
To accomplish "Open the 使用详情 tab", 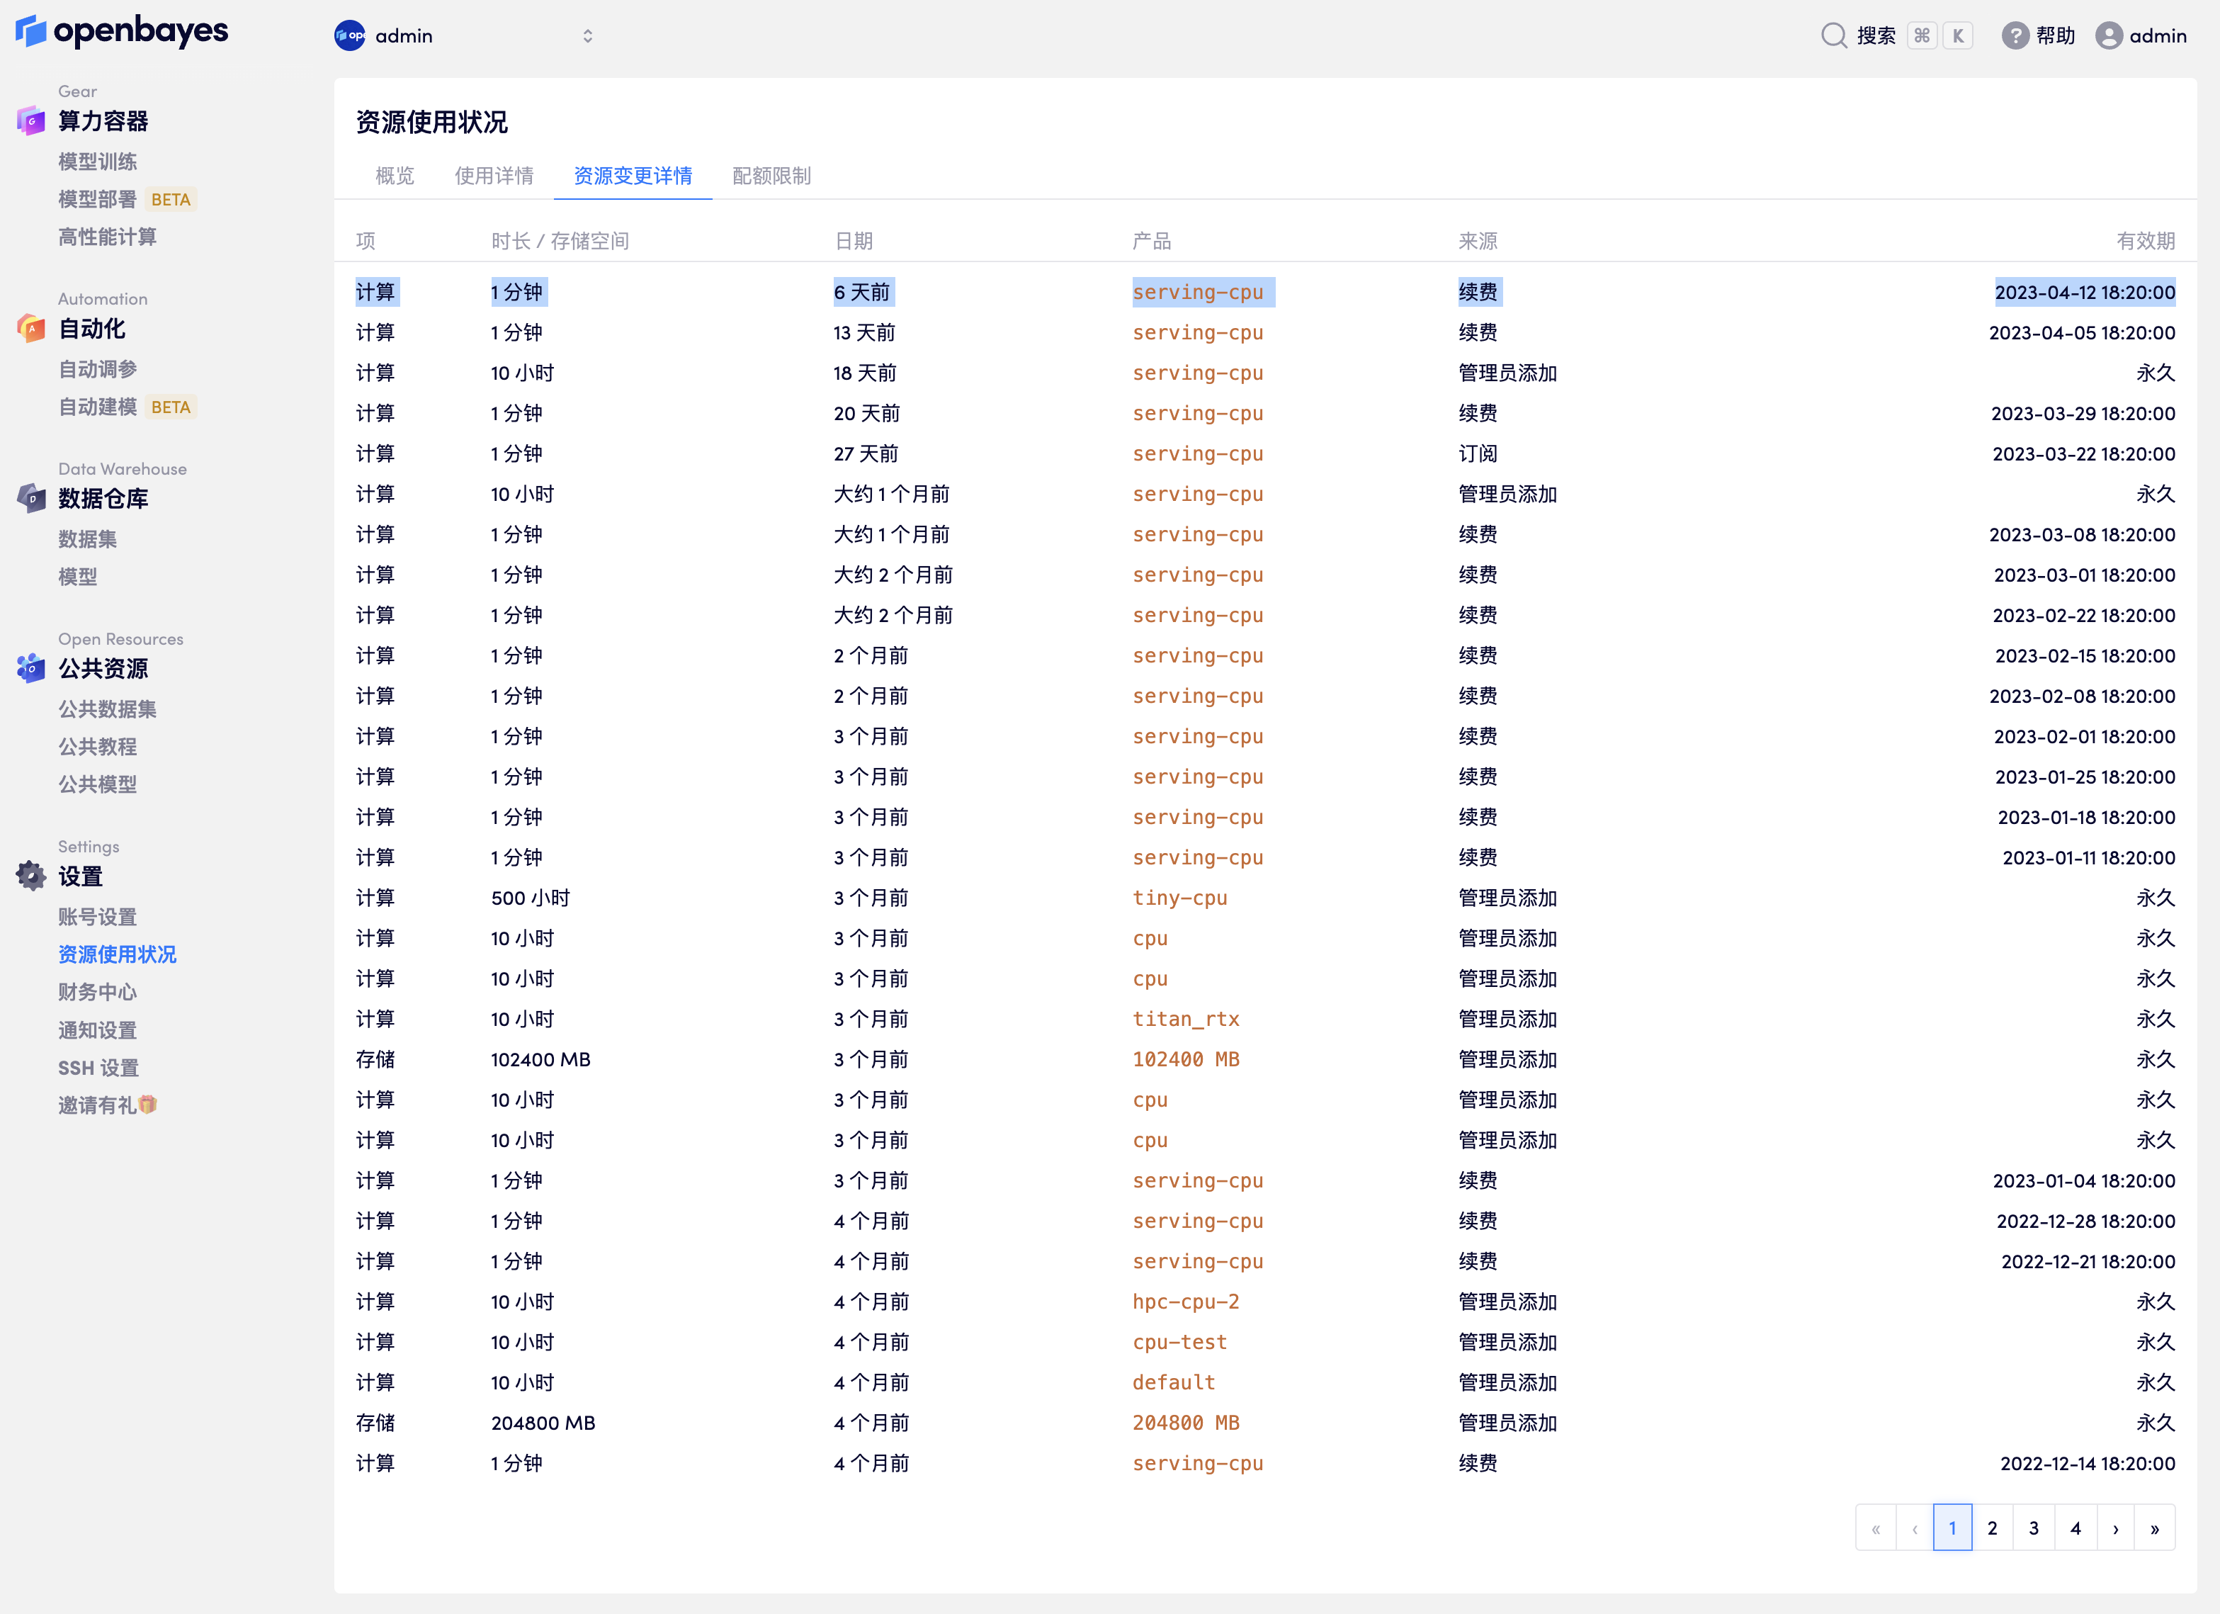I will pos(493,176).
